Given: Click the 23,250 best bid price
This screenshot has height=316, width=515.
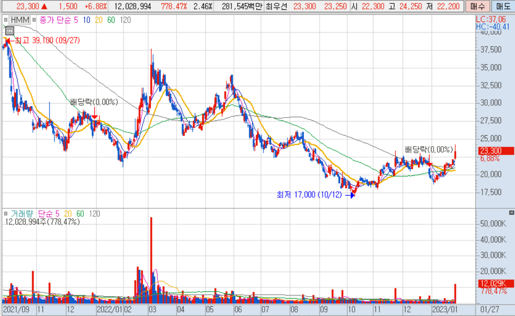Looking at the screenshot, I should pos(335,6).
